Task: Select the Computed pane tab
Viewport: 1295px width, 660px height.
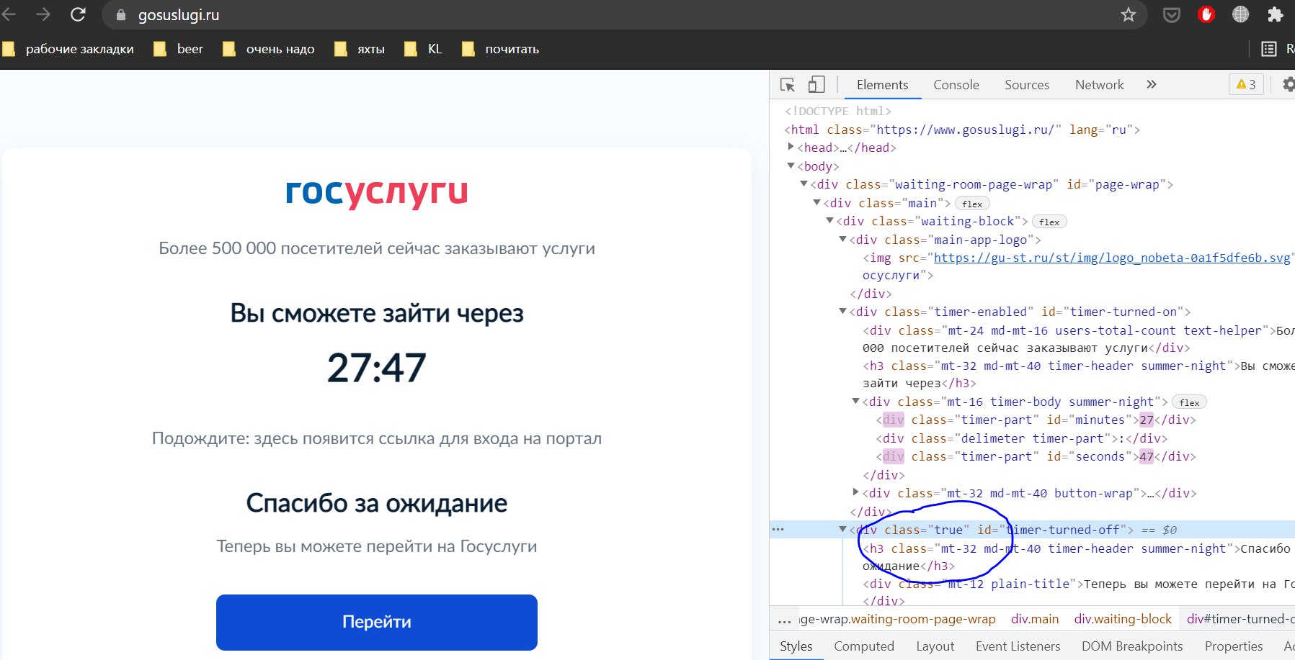Action: [x=864, y=646]
